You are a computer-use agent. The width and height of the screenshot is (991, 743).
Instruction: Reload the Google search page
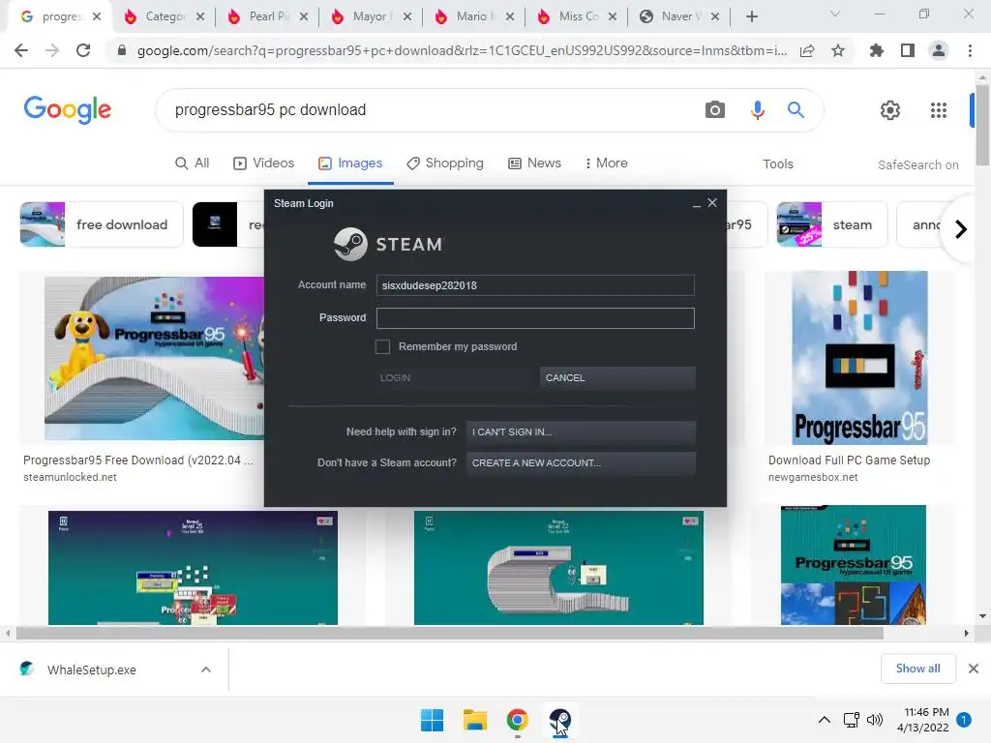(x=83, y=50)
